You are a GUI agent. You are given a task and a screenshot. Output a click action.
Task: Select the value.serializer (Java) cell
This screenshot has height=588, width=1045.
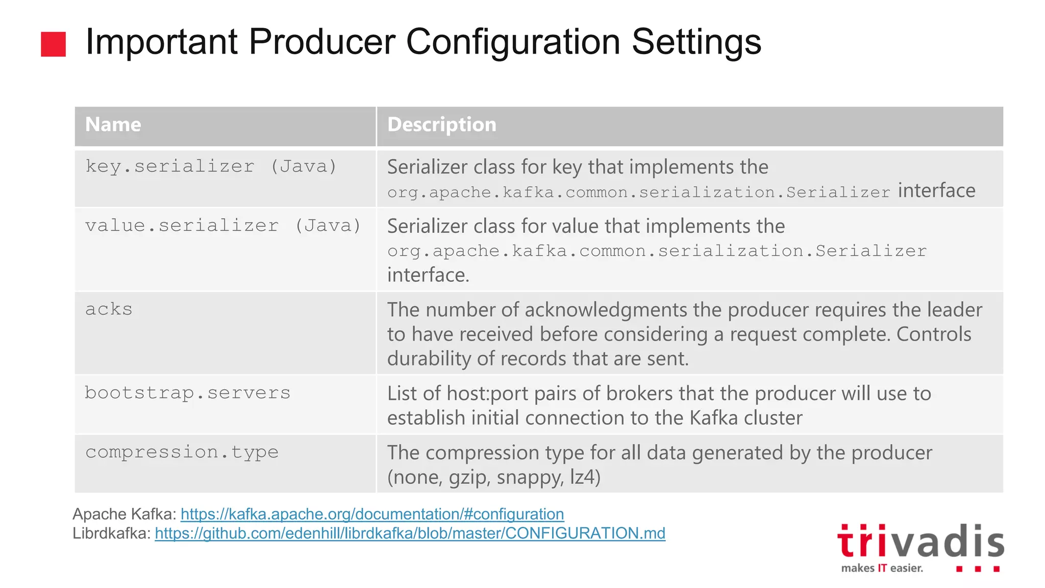[223, 226]
